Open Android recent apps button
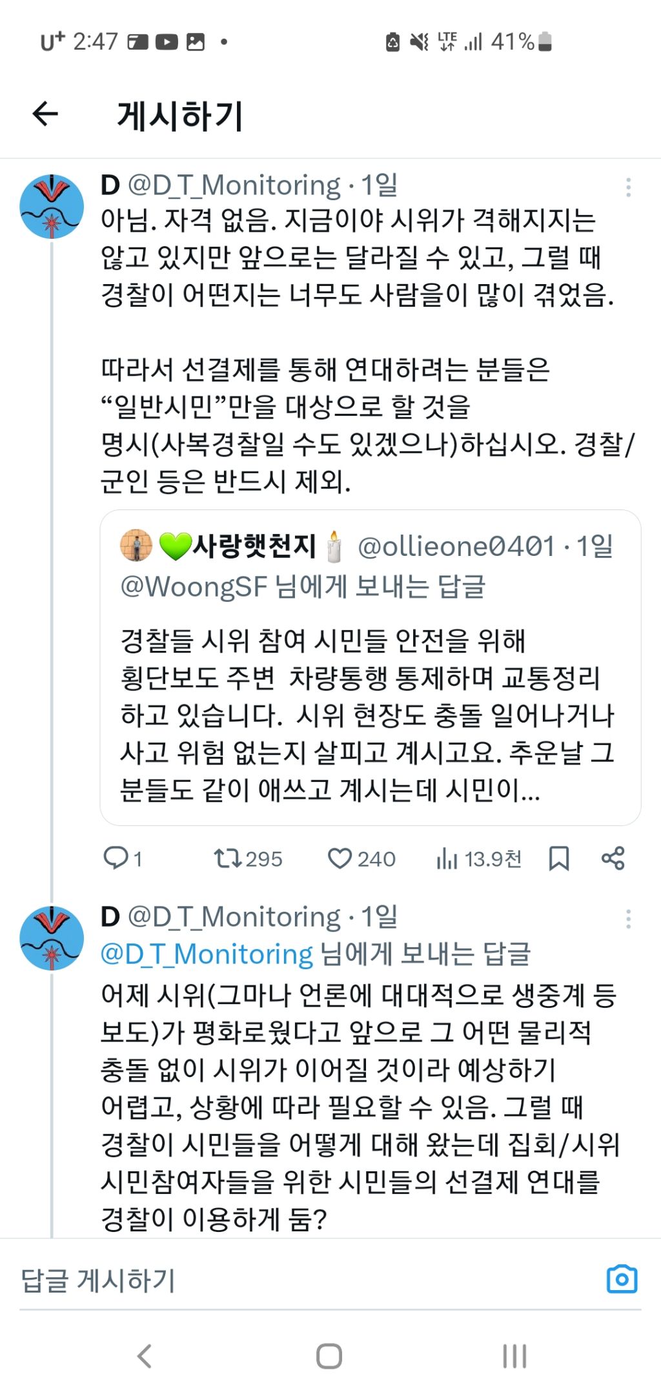The width and height of the screenshot is (661, 1396). [x=514, y=1356]
